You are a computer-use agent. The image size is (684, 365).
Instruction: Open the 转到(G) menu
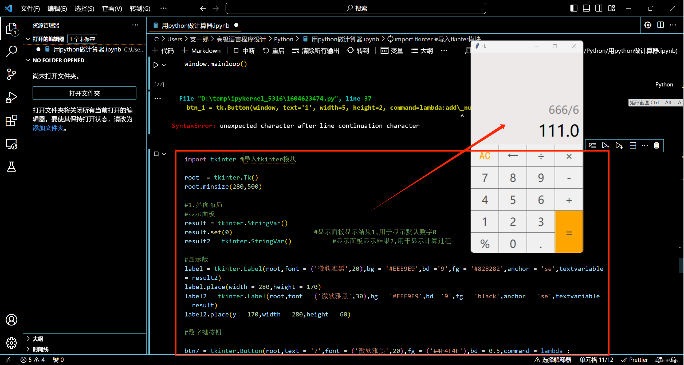pyautogui.click(x=140, y=9)
